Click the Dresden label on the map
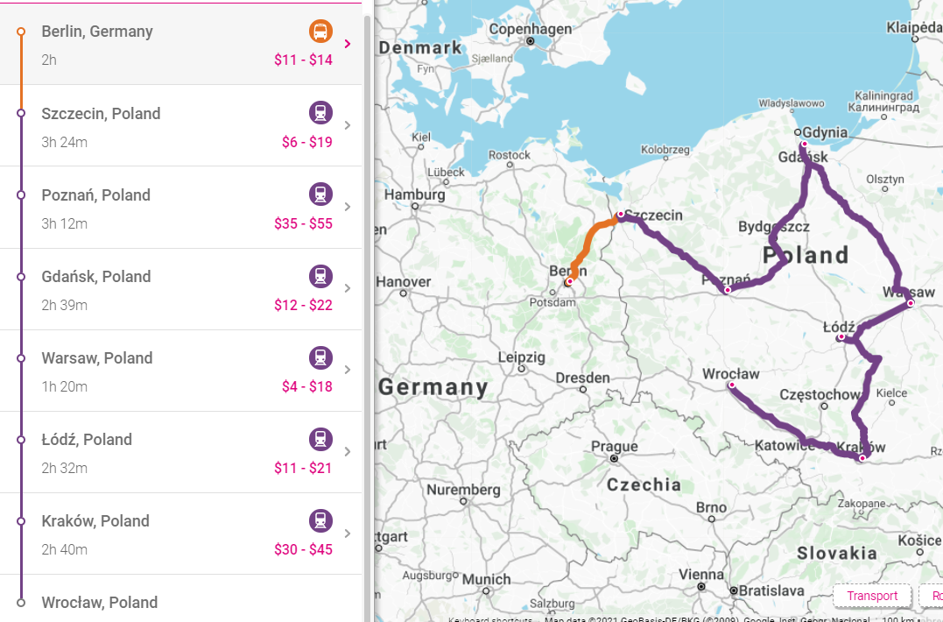Viewport: 943px width, 622px height. pos(582,378)
